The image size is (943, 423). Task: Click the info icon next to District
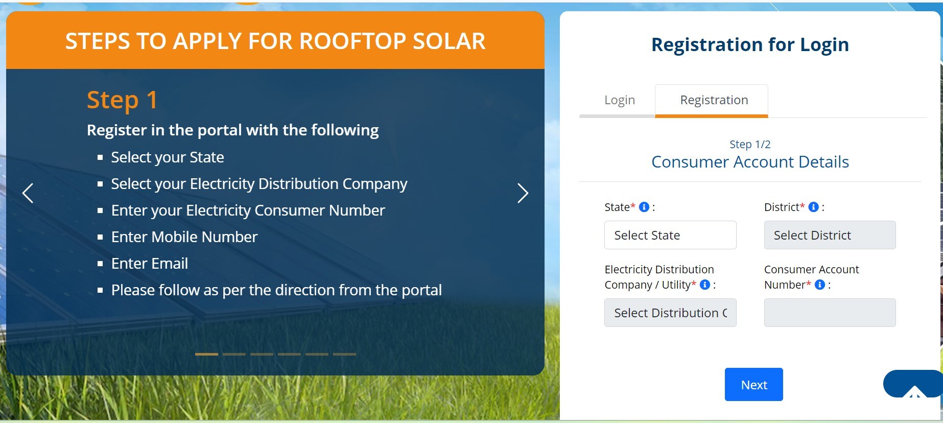point(814,207)
